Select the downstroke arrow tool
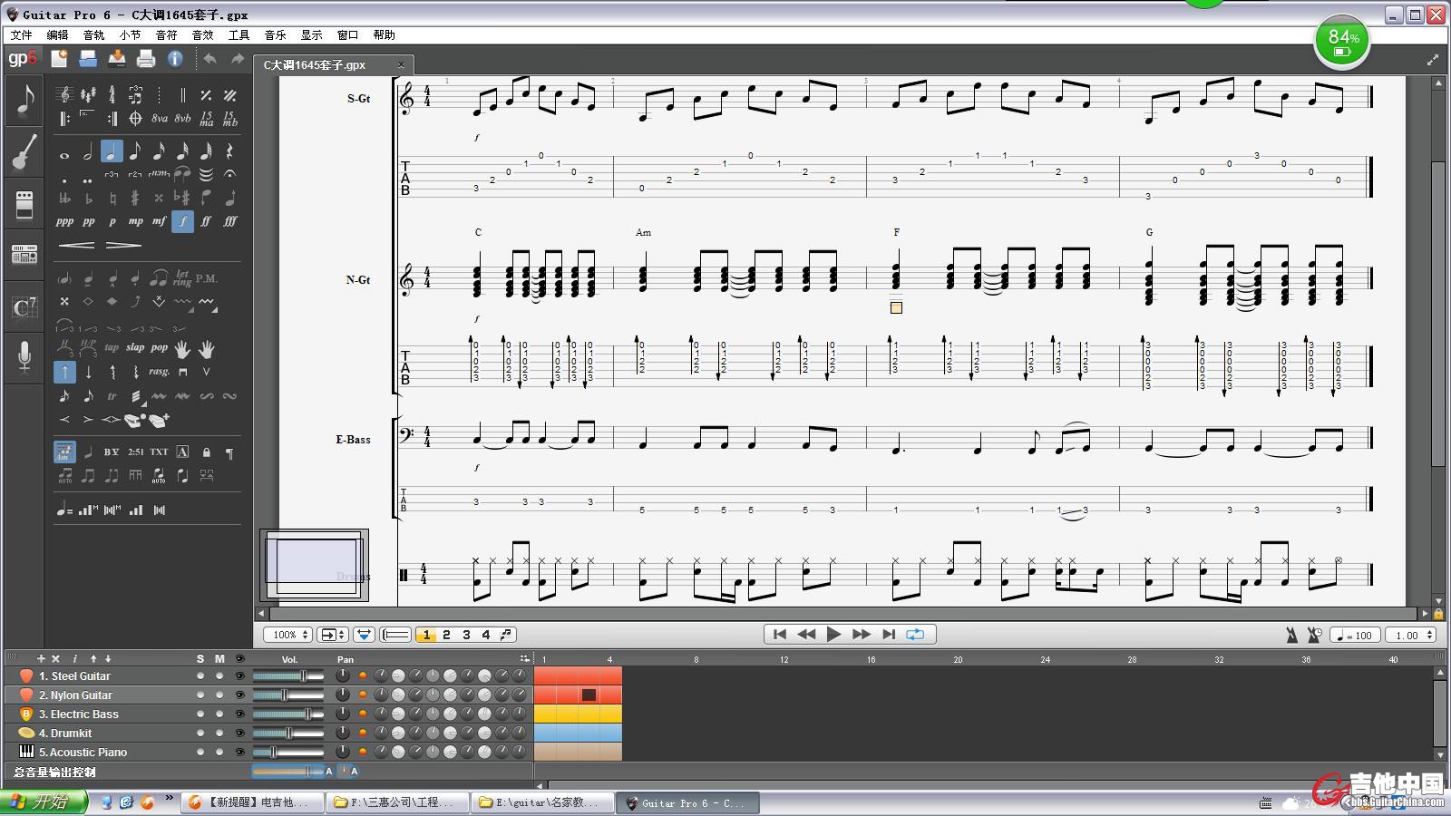The image size is (1451, 816). (88, 372)
